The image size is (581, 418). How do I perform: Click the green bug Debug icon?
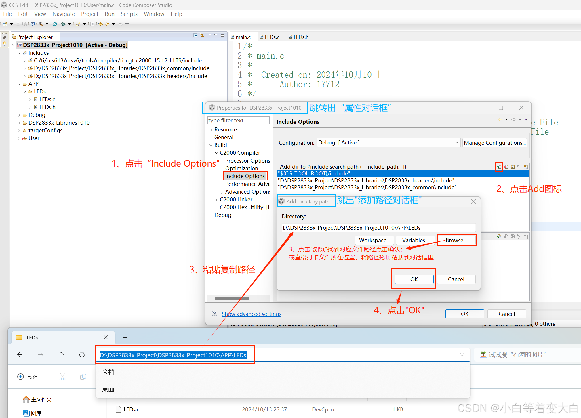(63, 24)
